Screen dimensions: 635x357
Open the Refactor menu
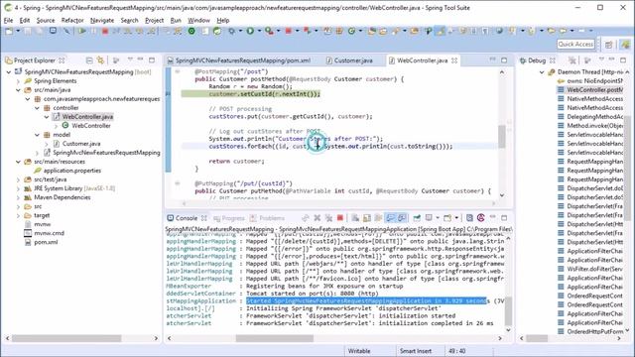coord(72,20)
